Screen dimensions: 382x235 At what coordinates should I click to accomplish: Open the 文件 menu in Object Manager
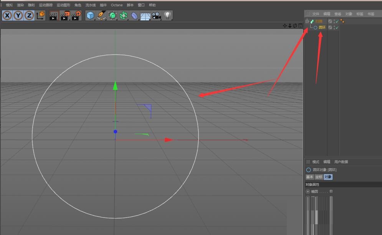pos(315,13)
